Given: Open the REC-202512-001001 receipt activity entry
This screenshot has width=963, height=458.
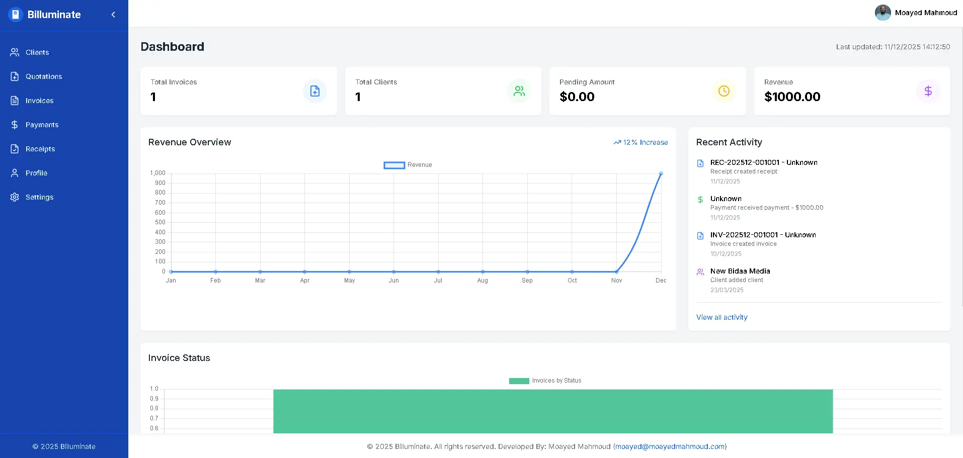Looking at the screenshot, I should pyautogui.click(x=763, y=162).
